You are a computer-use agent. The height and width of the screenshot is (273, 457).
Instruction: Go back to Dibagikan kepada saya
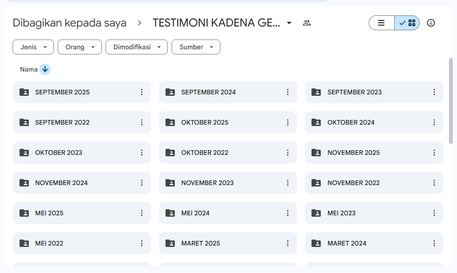70,22
